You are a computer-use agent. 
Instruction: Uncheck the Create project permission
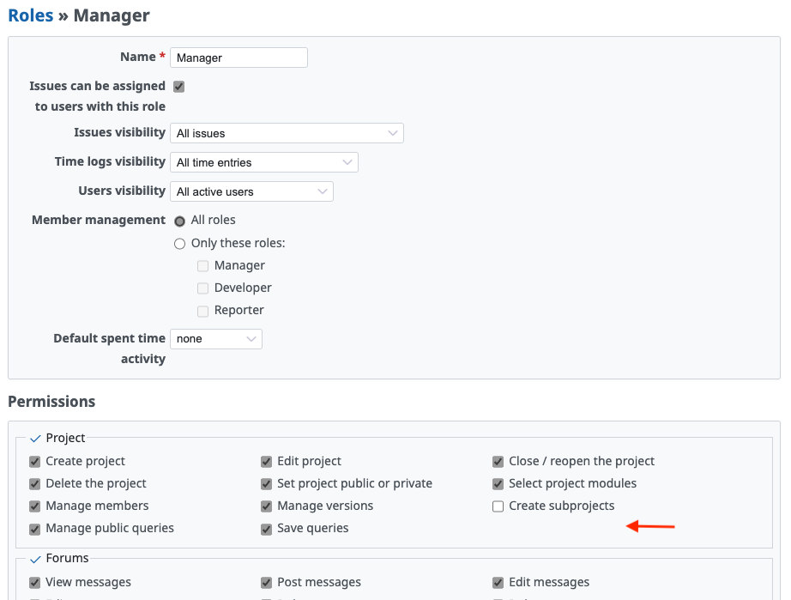coord(35,462)
